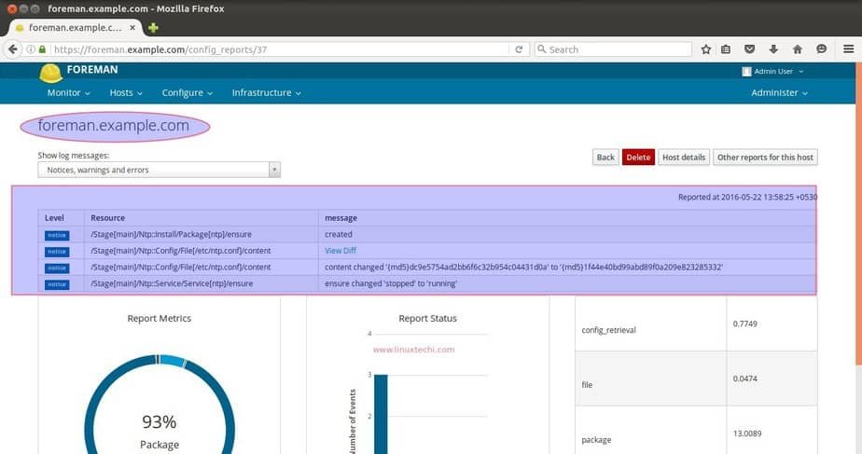Expand the Admin User dropdown
The image size is (862, 454).
(773, 72)
